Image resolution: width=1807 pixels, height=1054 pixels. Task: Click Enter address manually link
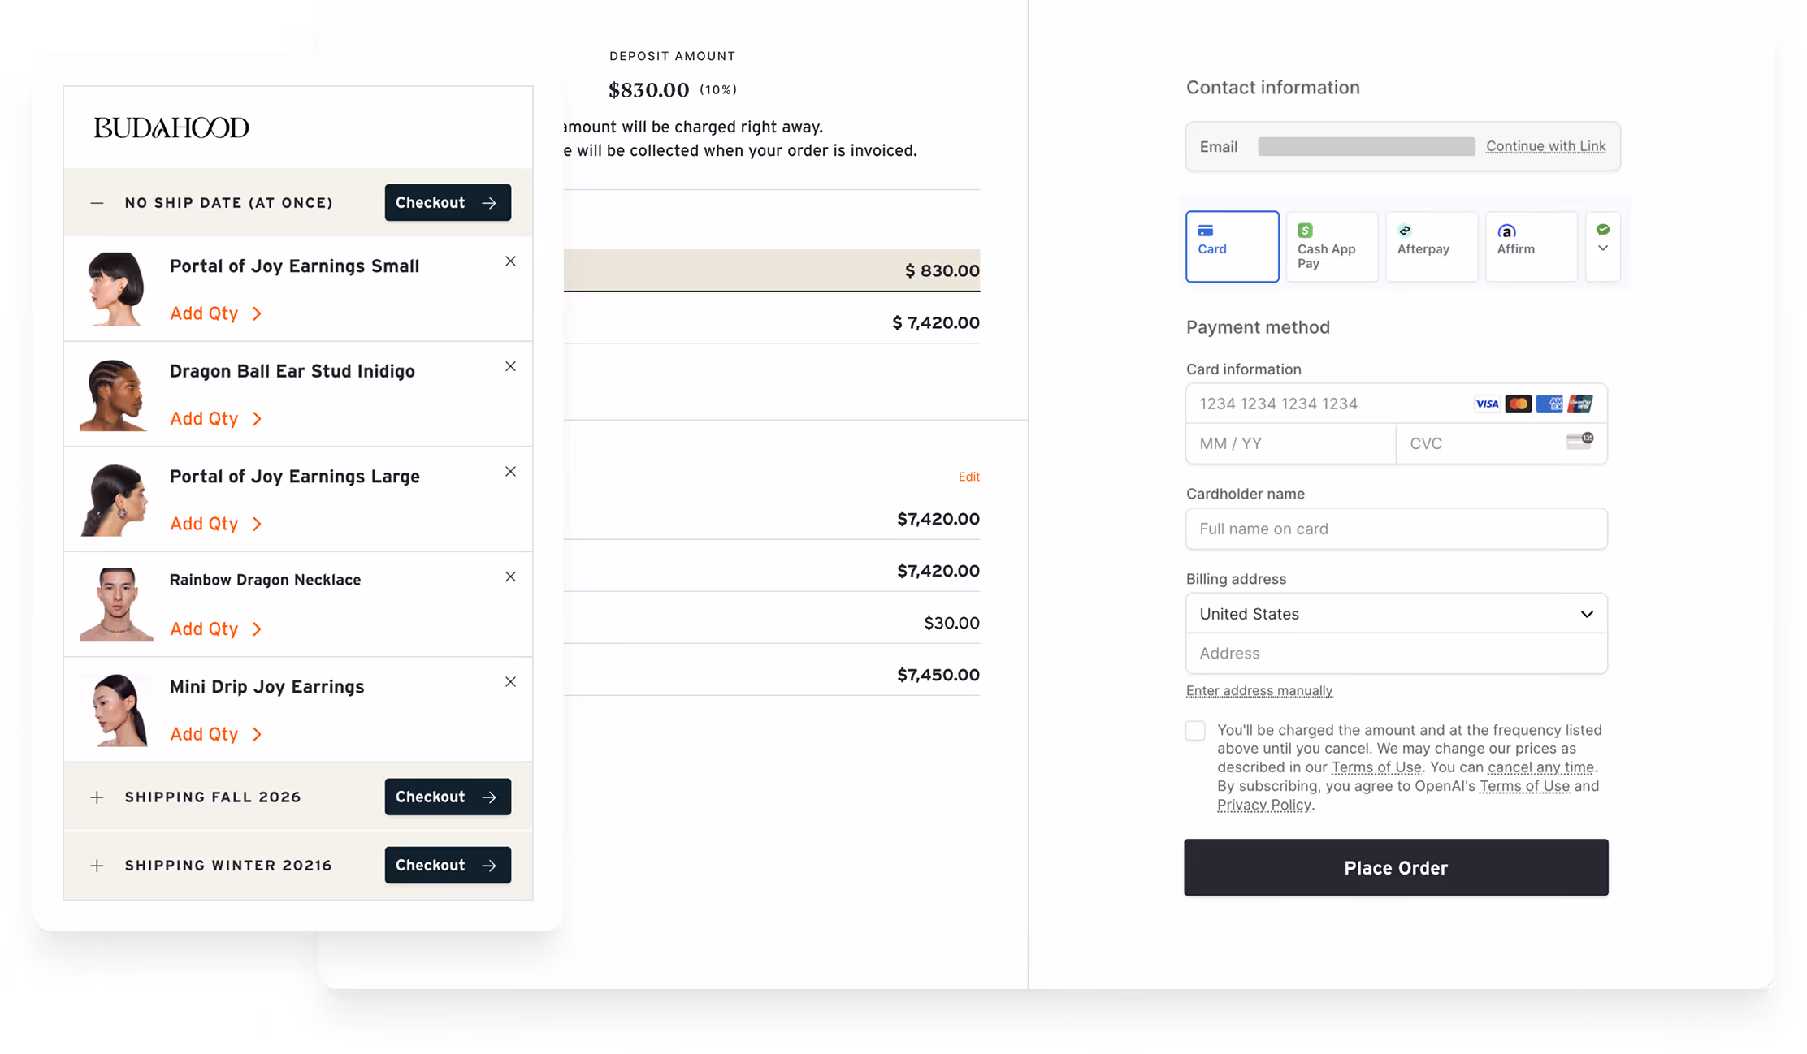1259,691
